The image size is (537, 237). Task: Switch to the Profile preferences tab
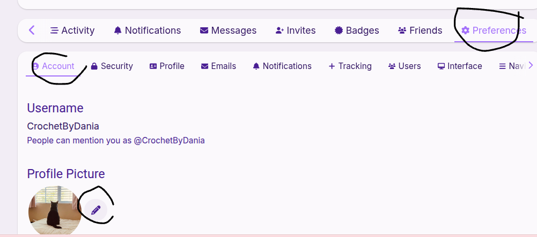(167, 66)
